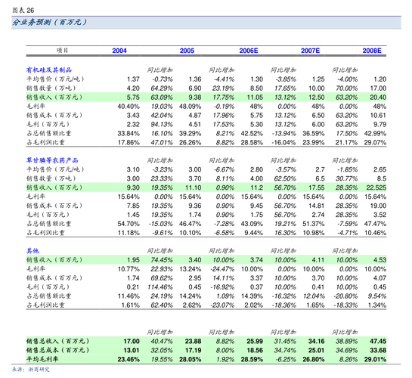Select the 74.45% growth cell in 其他

click(162, 260)
